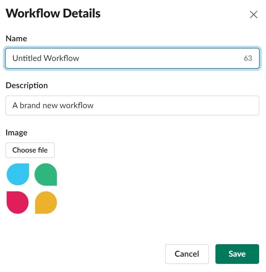Click the blue shape in workflow image
The width and height of the screenshot is (266, 272).
[18, 174]
